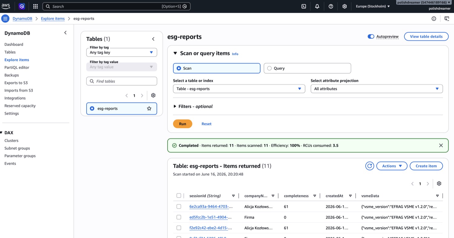Select the esg-reports table radio button

(x=92, y=108)
